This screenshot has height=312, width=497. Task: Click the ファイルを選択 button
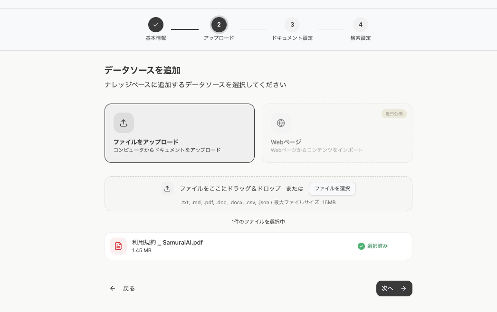point(333,189)
